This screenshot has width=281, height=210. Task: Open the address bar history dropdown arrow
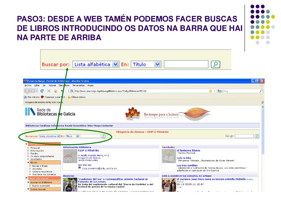pos(214,91)
